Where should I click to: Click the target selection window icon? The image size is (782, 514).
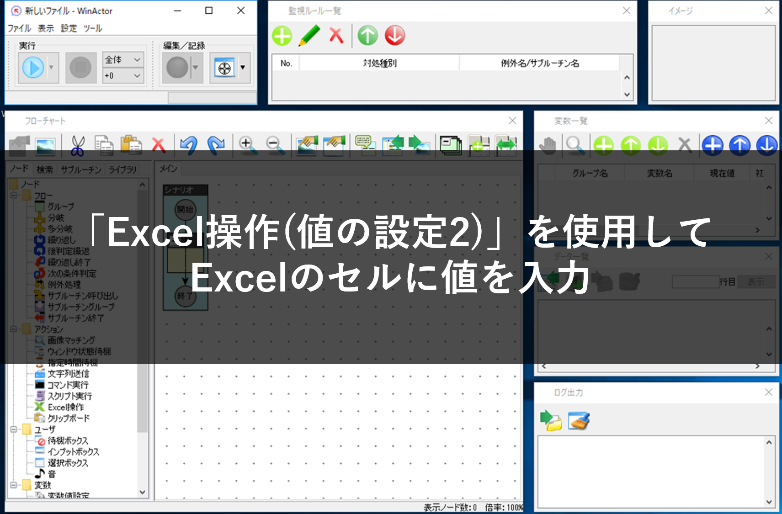pos(224,68)
